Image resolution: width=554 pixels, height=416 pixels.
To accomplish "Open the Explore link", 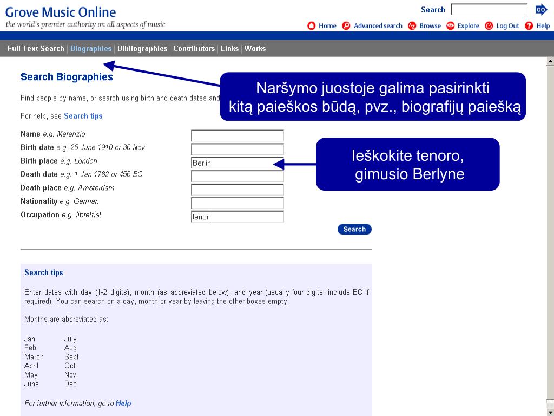I will pyautogui.click(x=468, y=26).
